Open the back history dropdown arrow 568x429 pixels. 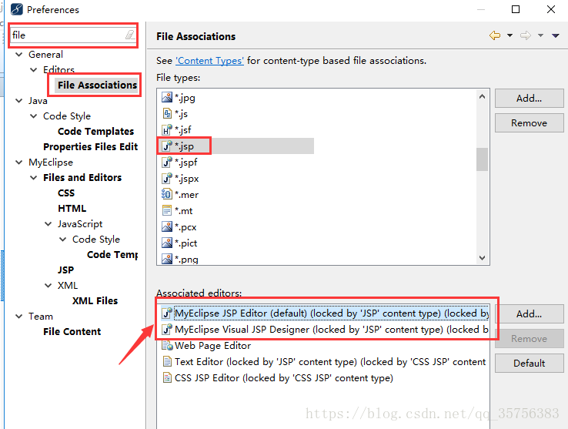(510, 35)
